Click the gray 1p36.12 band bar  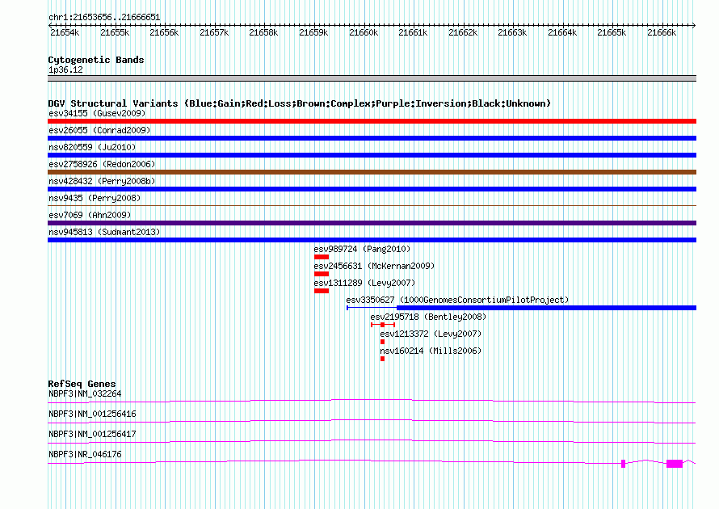click(x=372, y=78)
